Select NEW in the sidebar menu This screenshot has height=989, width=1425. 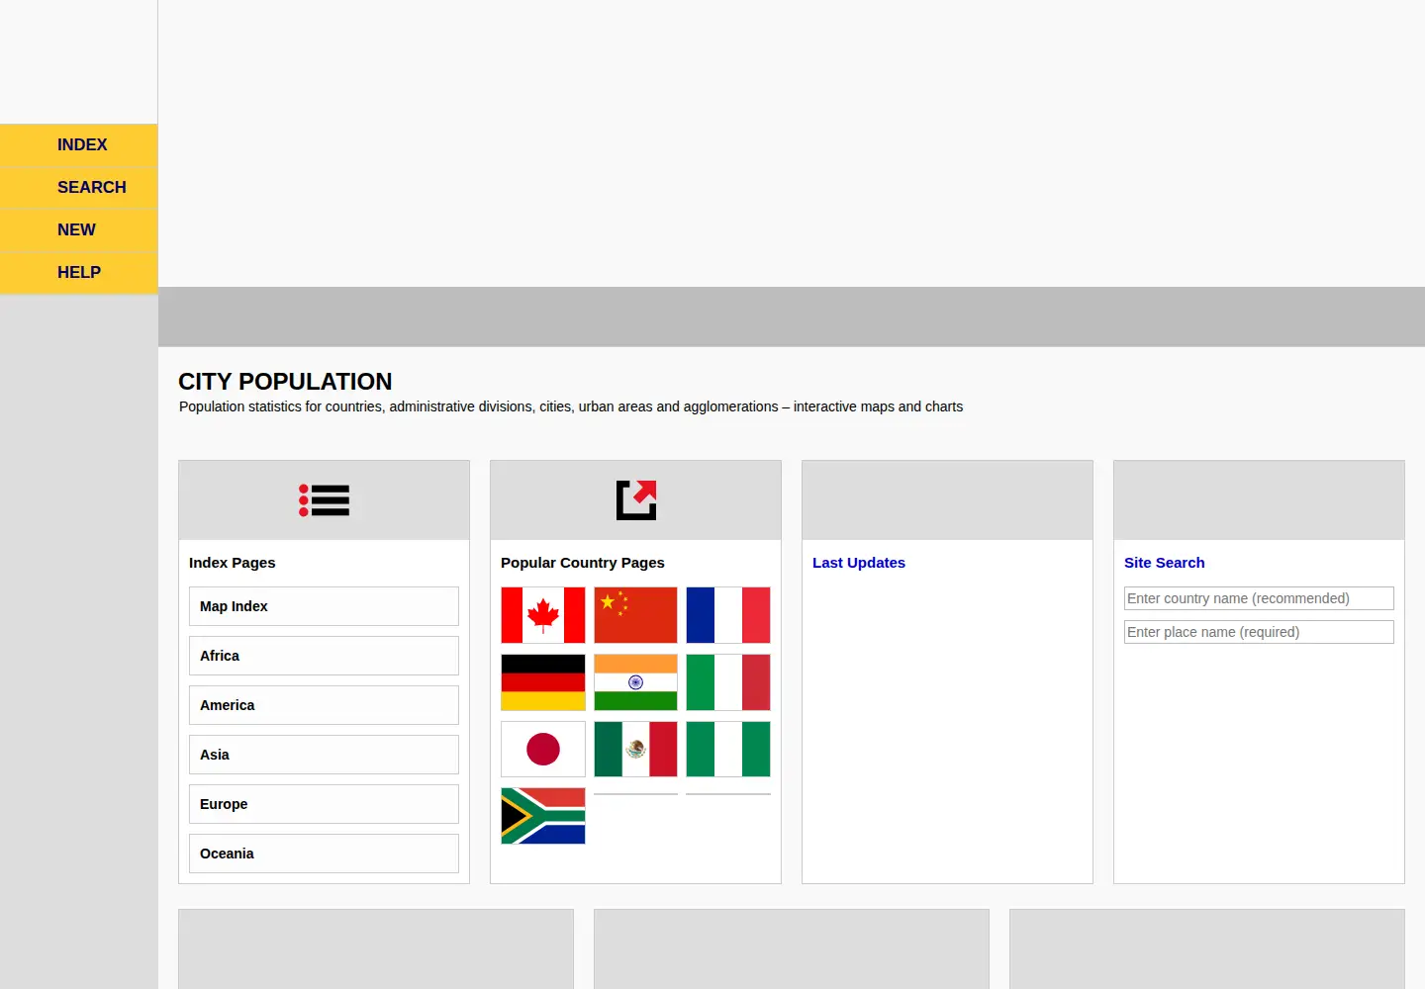tap(79, 230)
